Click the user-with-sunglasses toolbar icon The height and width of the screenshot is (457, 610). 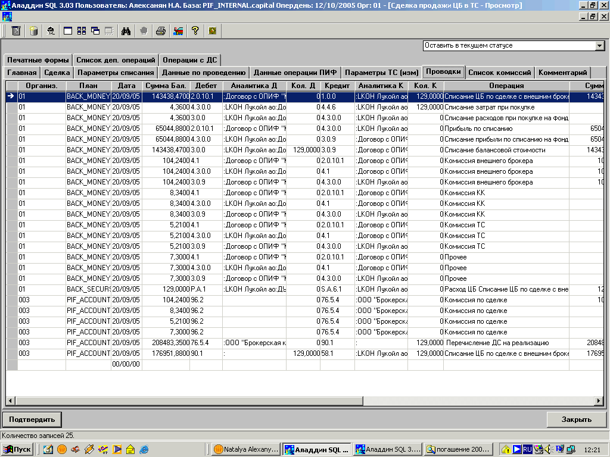[51, 31]
